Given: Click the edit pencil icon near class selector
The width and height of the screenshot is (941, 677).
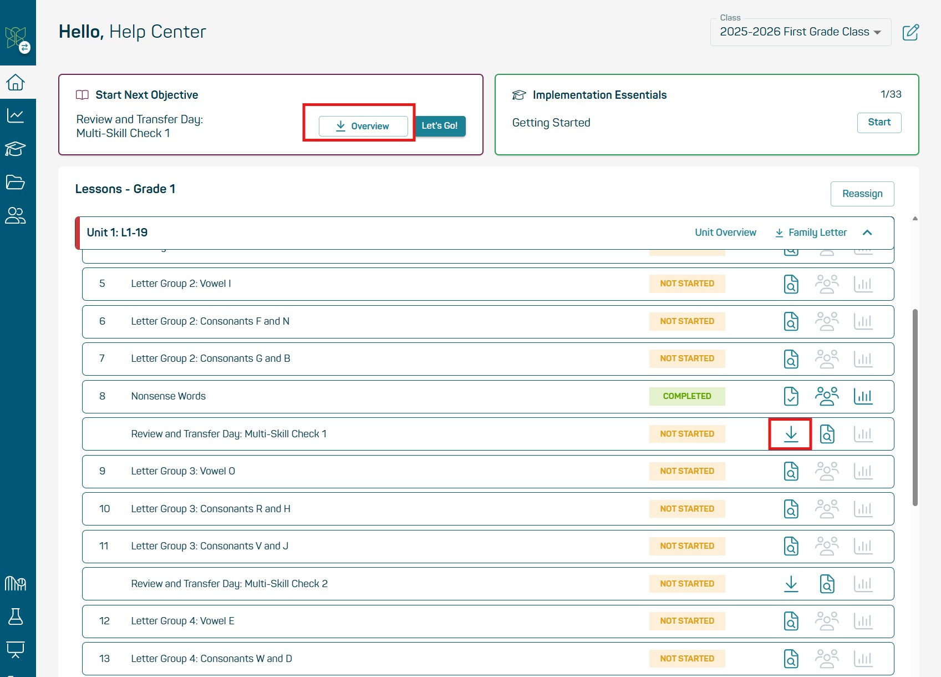Looking at the screenshot, I should [x=911, y=32].
